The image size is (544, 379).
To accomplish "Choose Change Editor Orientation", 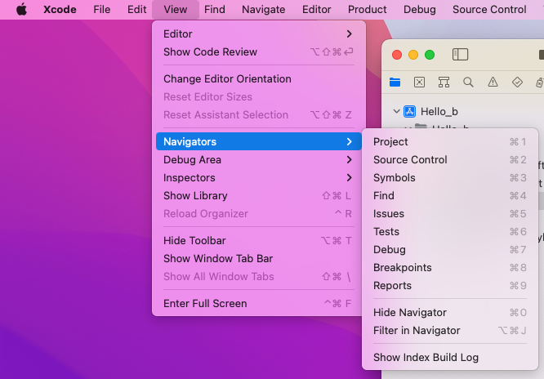I will tap(259, 78).
